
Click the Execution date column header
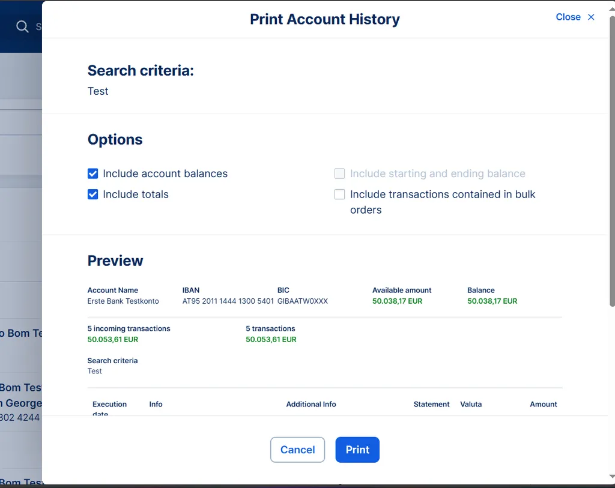(109, 408)
